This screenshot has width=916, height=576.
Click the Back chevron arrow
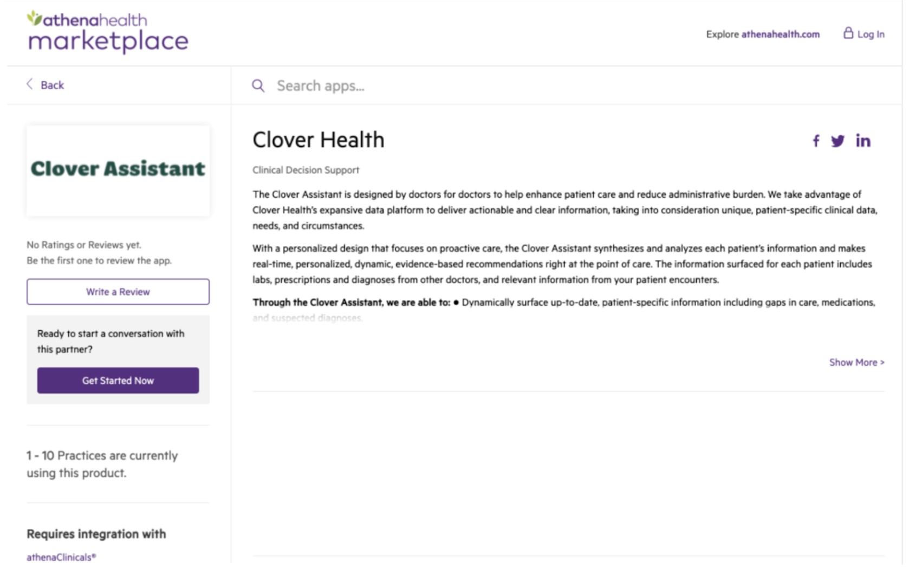pyautogui.click(x=30, y=84)
